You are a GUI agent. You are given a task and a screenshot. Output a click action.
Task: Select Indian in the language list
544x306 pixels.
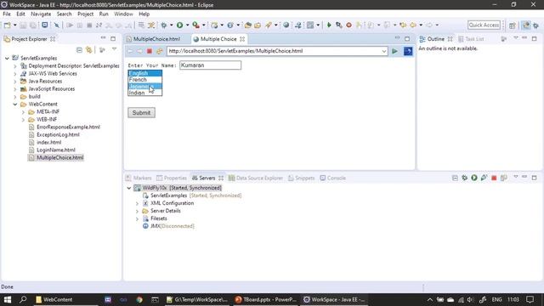click(x=144, y=93)
